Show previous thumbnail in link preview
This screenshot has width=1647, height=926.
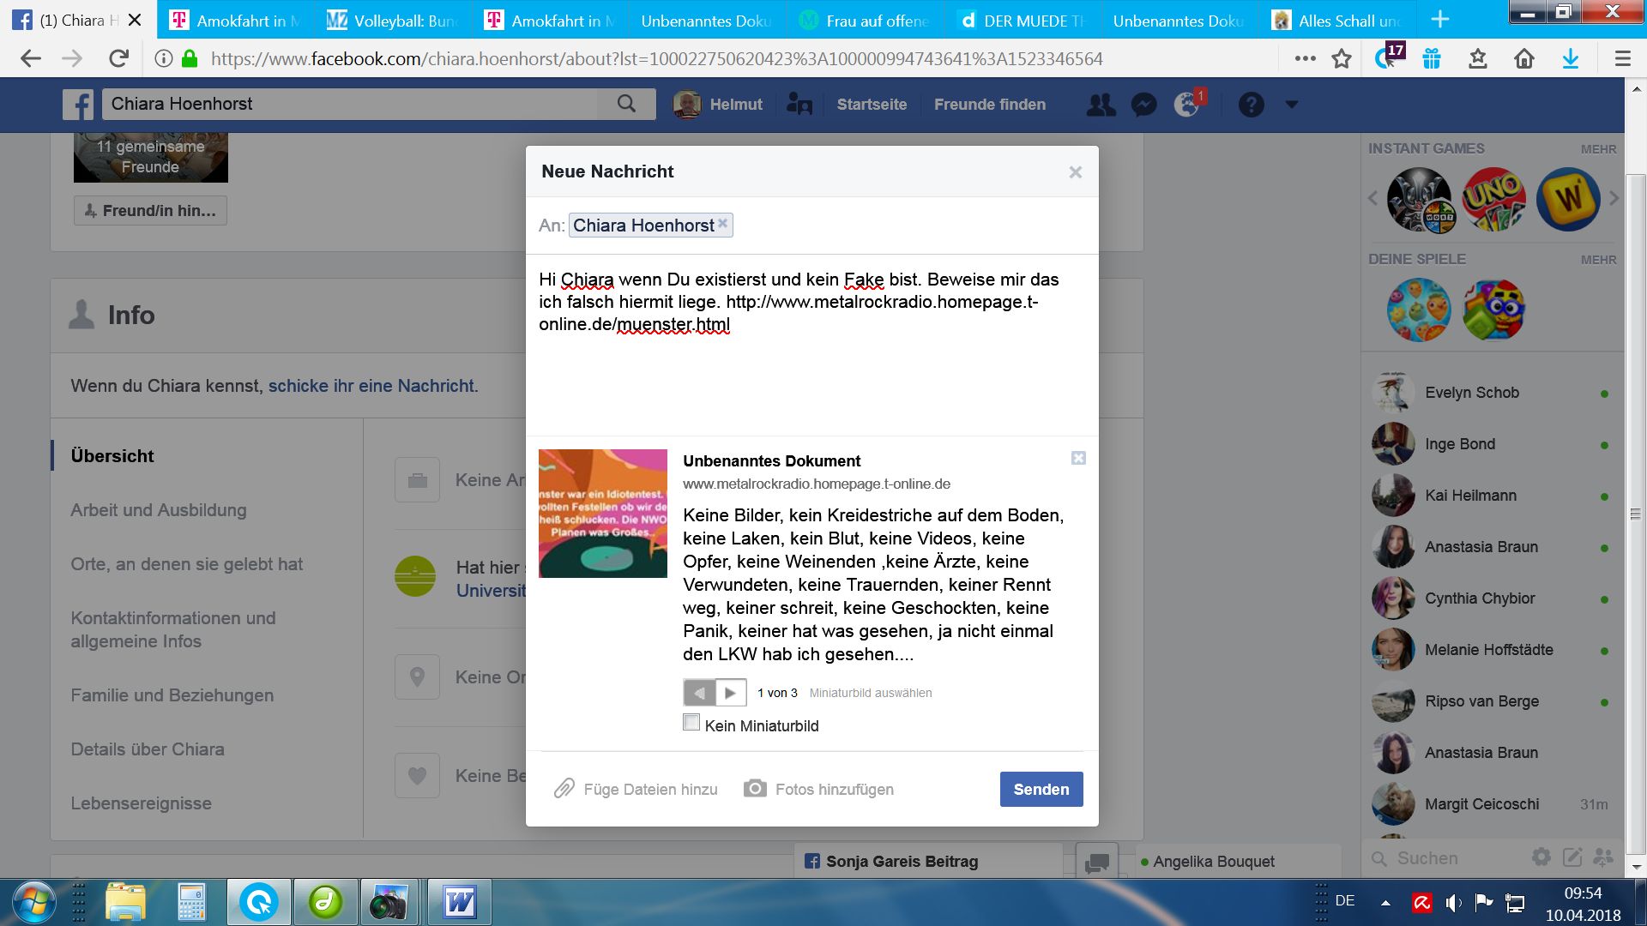[x=699, y=692]
